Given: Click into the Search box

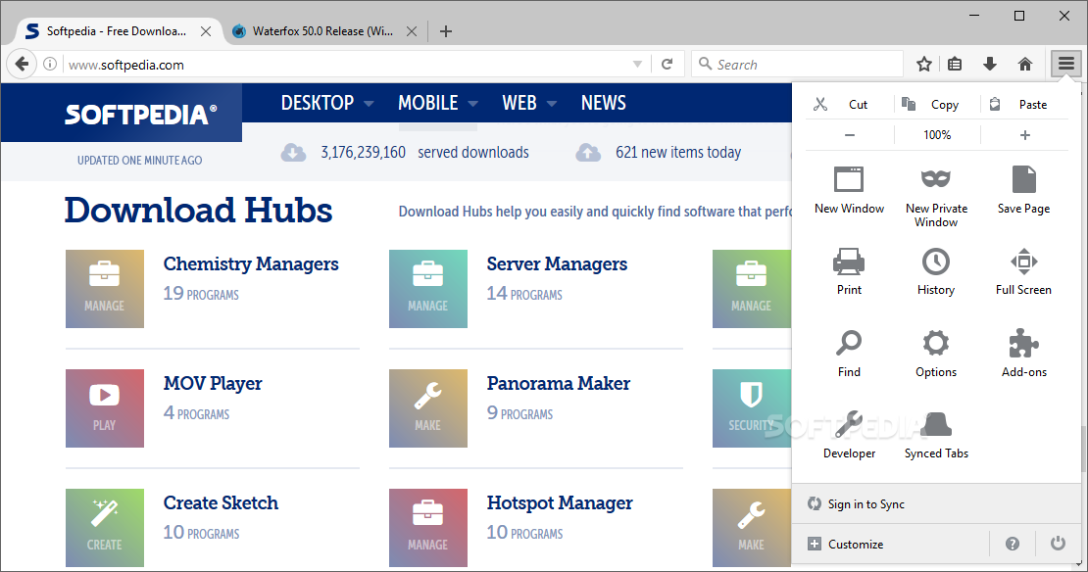Looking at the screenshot, I should tap(797, 65).
